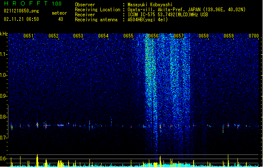Click the 0.9 kHz axis tick label

4,96
